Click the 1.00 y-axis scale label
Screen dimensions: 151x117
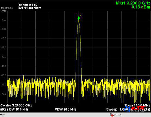pyautogui.click(x=4, y=20)
